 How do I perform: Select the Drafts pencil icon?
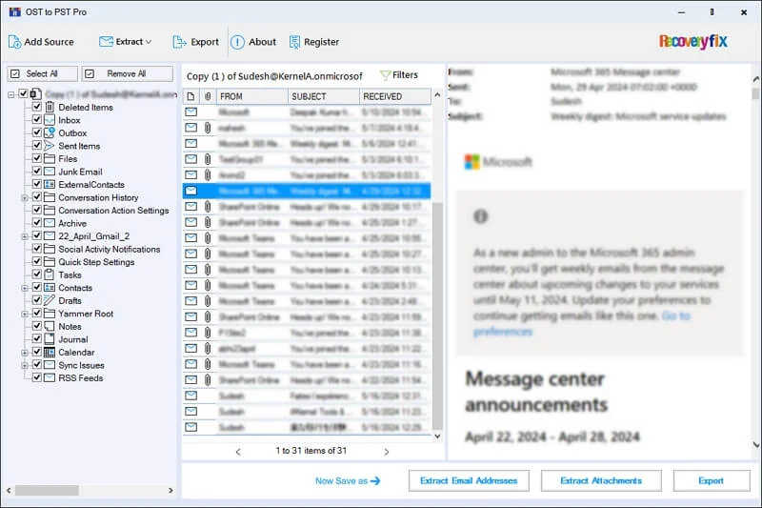click(50, 300)
